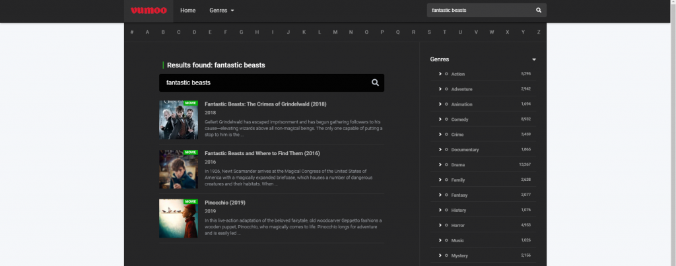Click the chevron arrow beside Horror
676x266 pixels.
[x=440, y=225]
